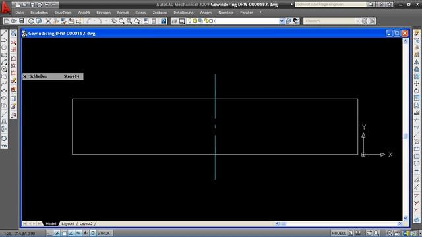Click in the help search input field
Image resolution: width=422 pixels, height=237 pixels.
(331, 5)
